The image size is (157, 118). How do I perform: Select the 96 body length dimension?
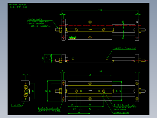(x=90, y=75)
